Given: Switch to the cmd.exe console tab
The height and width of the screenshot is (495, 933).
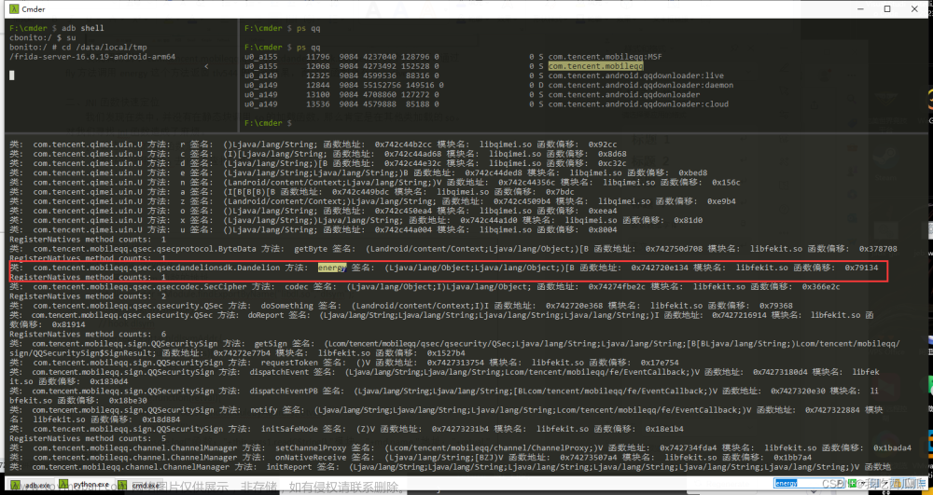Looking at the screenshot, I should pos(138,486).
